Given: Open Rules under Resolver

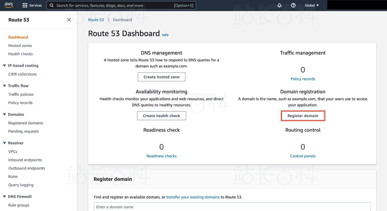Looking at the screenshot, I should pos(13,177).
